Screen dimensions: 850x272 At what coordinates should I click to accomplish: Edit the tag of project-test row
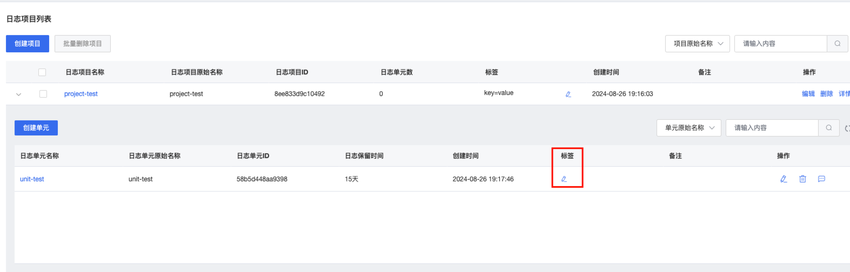[568, 94]
